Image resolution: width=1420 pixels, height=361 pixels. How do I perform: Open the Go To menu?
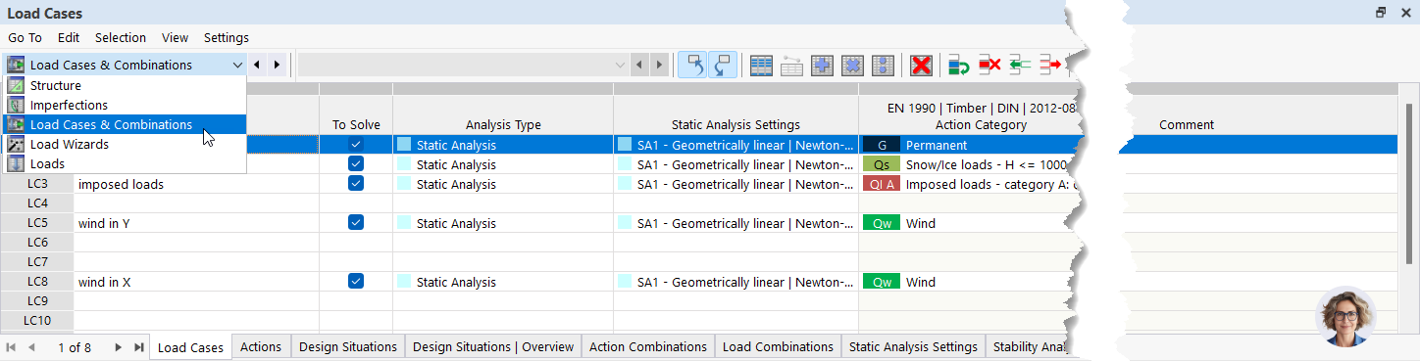(x=25, y=38)
